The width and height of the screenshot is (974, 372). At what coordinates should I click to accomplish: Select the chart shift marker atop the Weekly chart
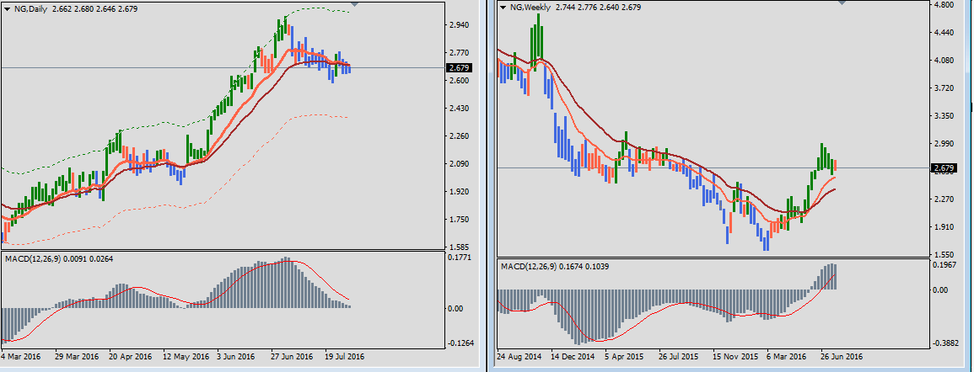[842, 3]
